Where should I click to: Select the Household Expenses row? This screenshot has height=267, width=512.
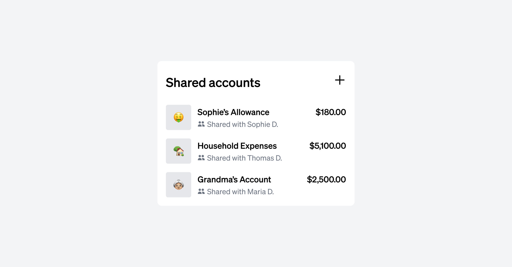[x=256, y=151]
